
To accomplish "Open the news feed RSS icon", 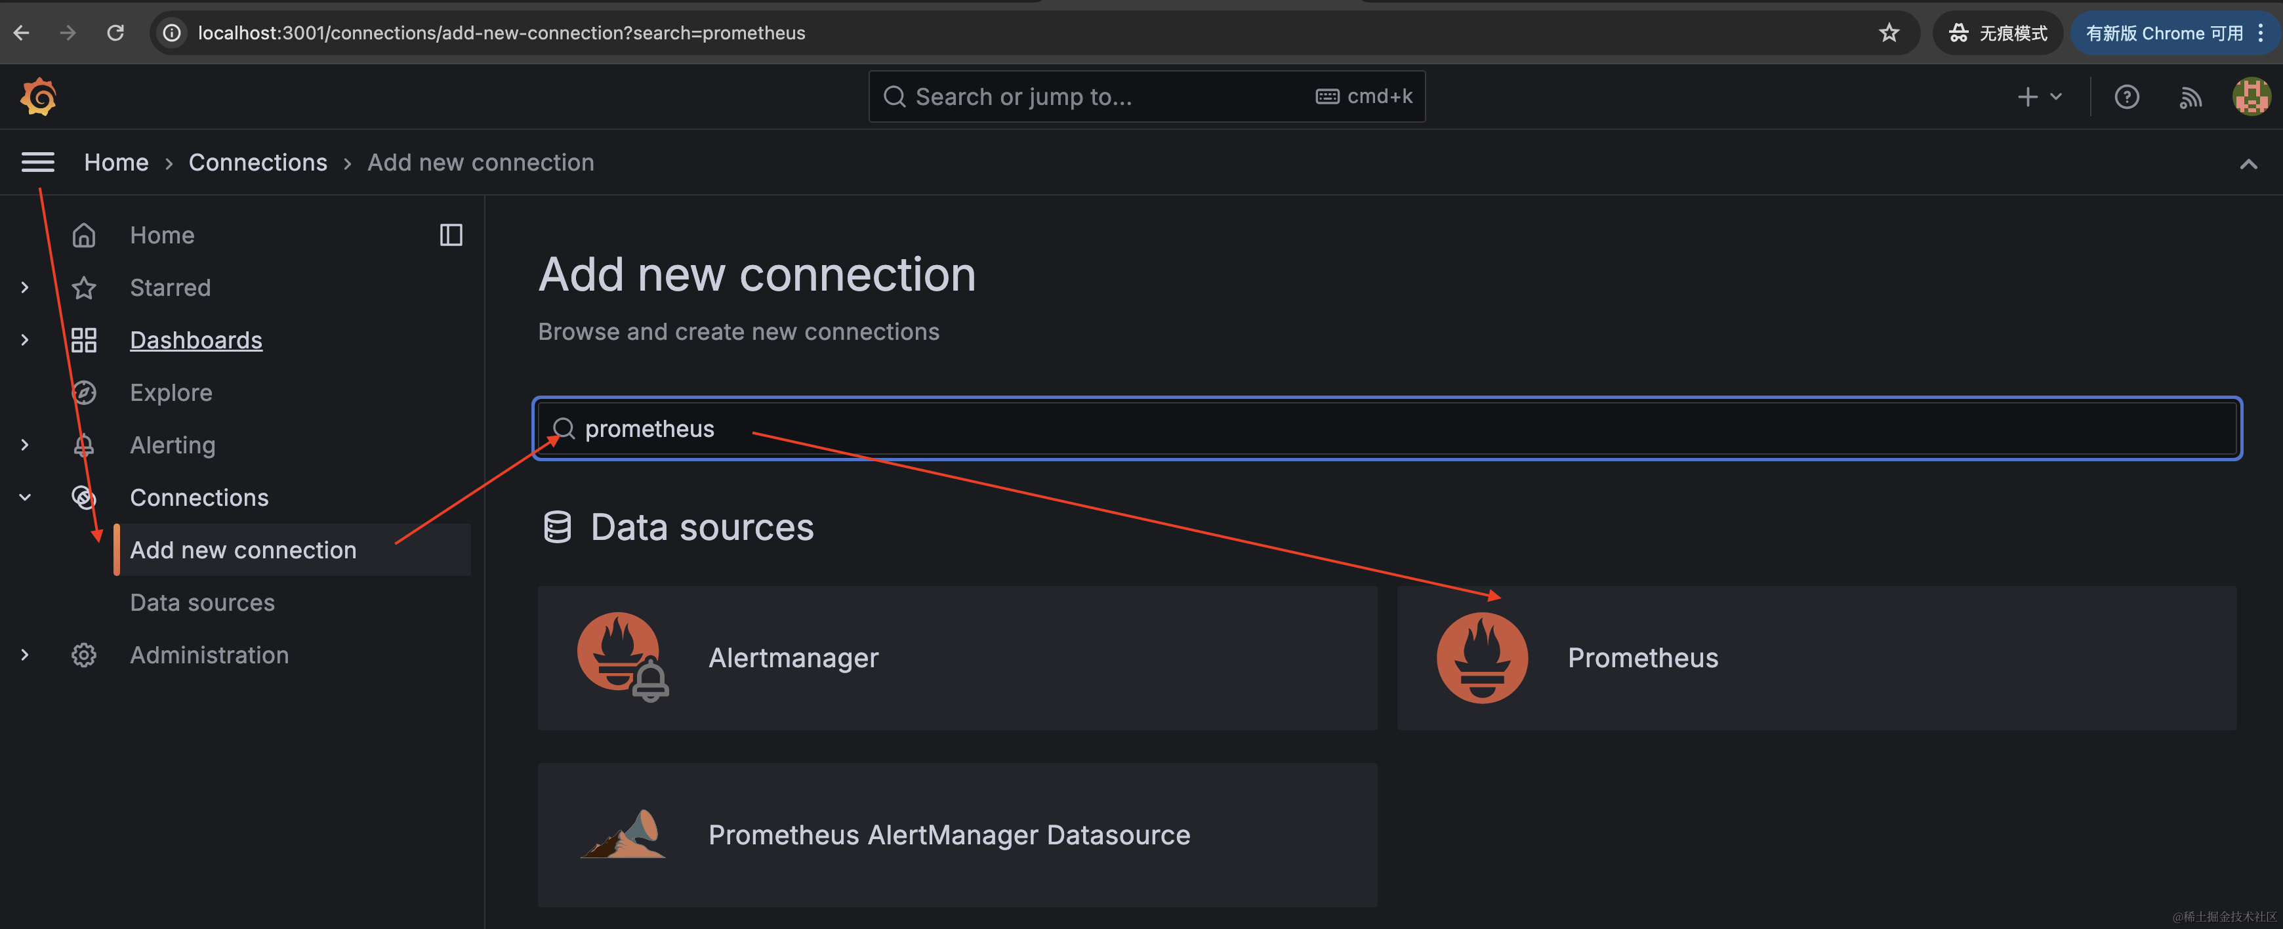I will coord(2190,96).
